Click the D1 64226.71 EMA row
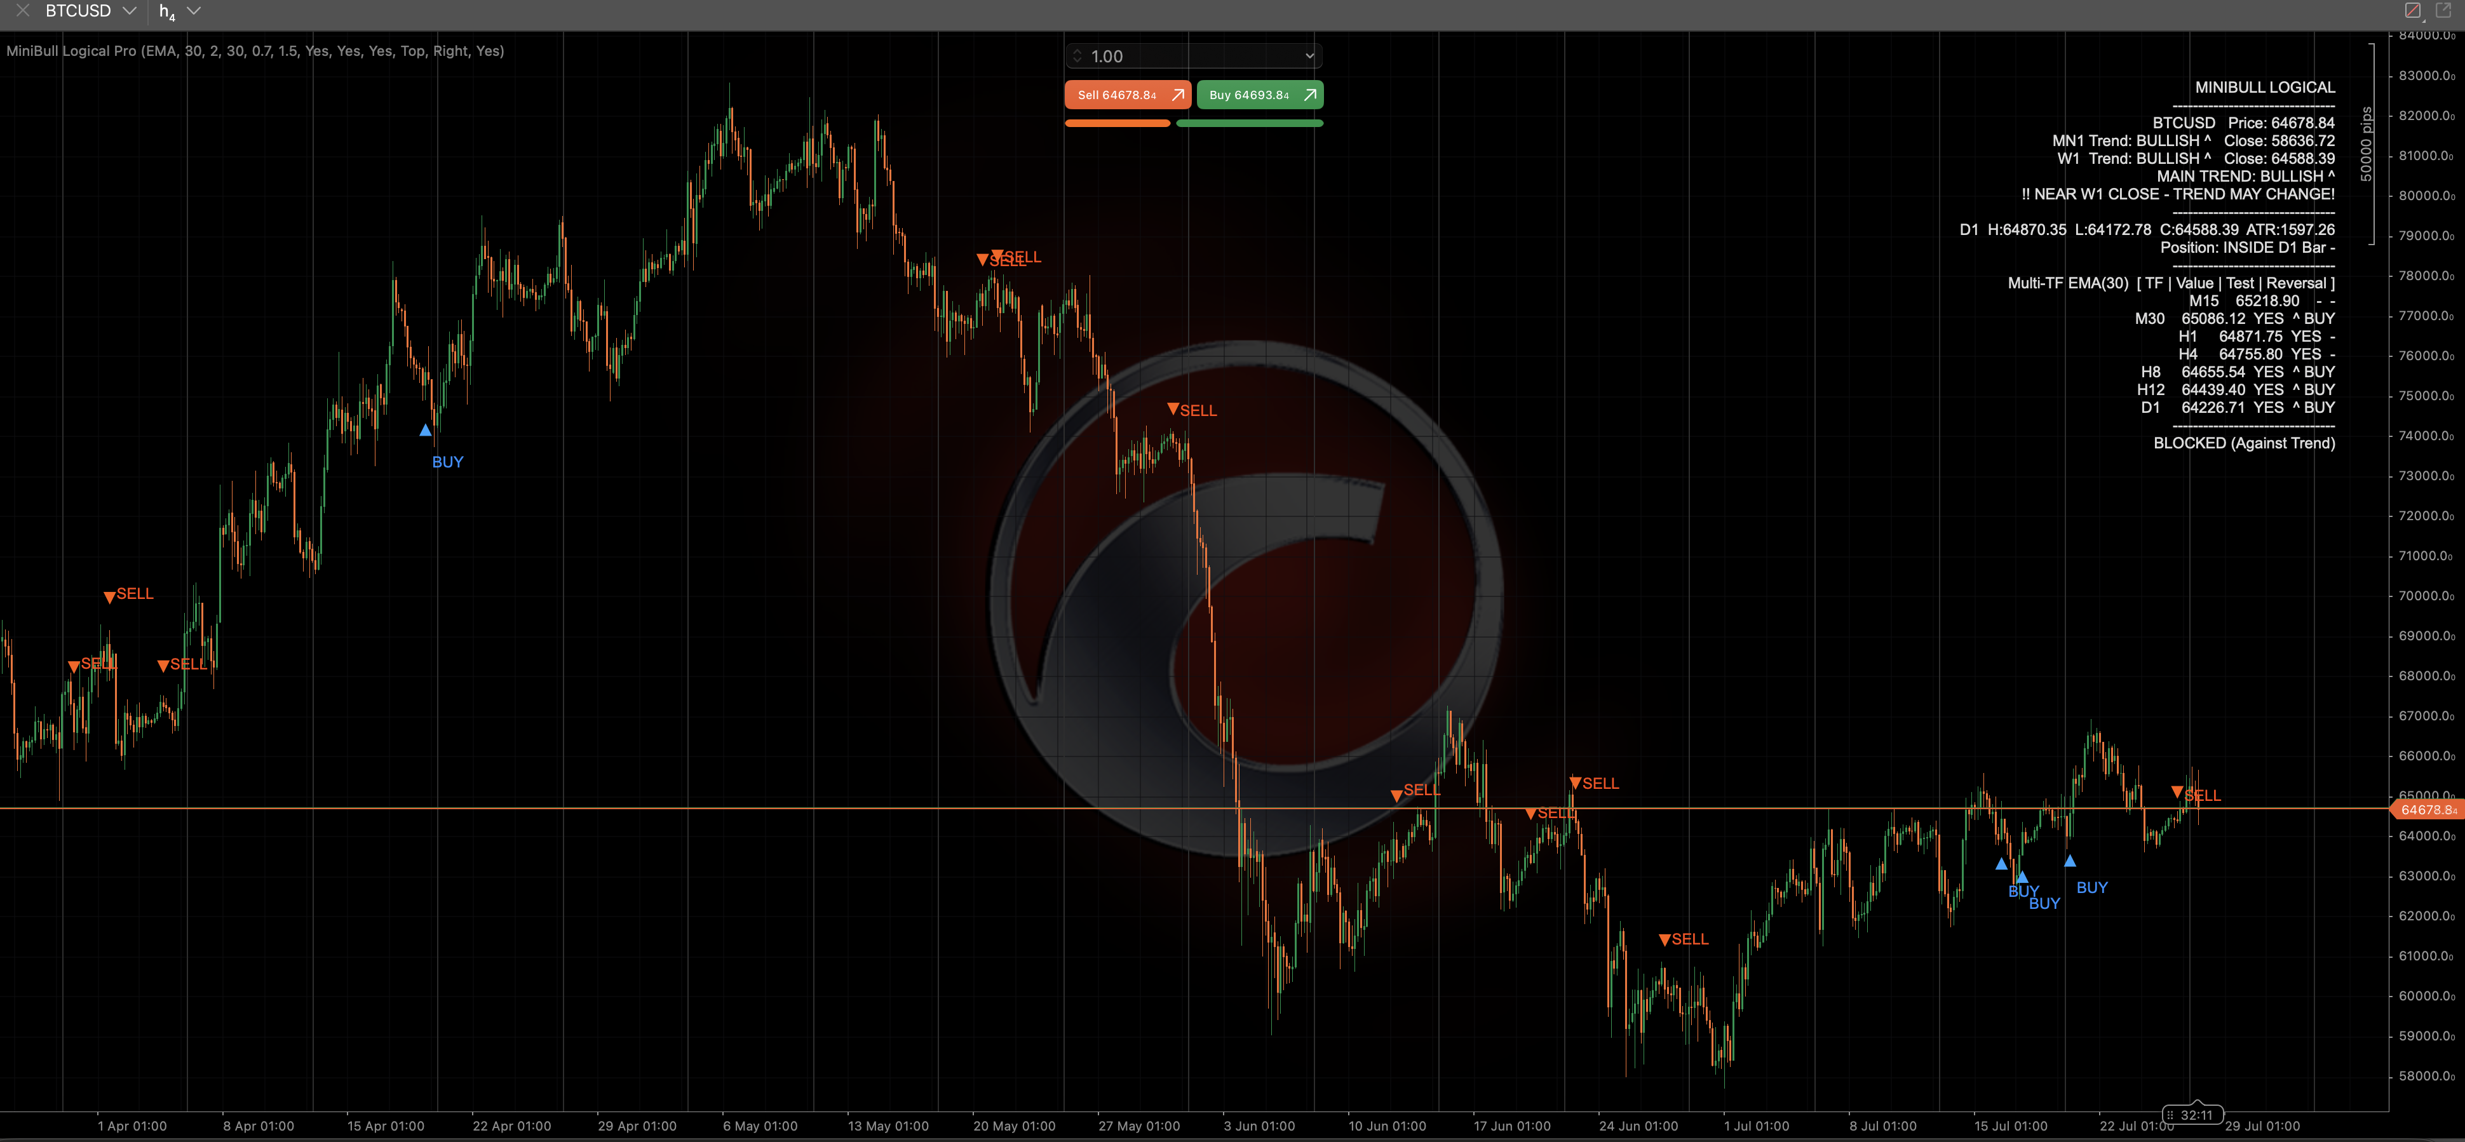 pos(2238,407)
